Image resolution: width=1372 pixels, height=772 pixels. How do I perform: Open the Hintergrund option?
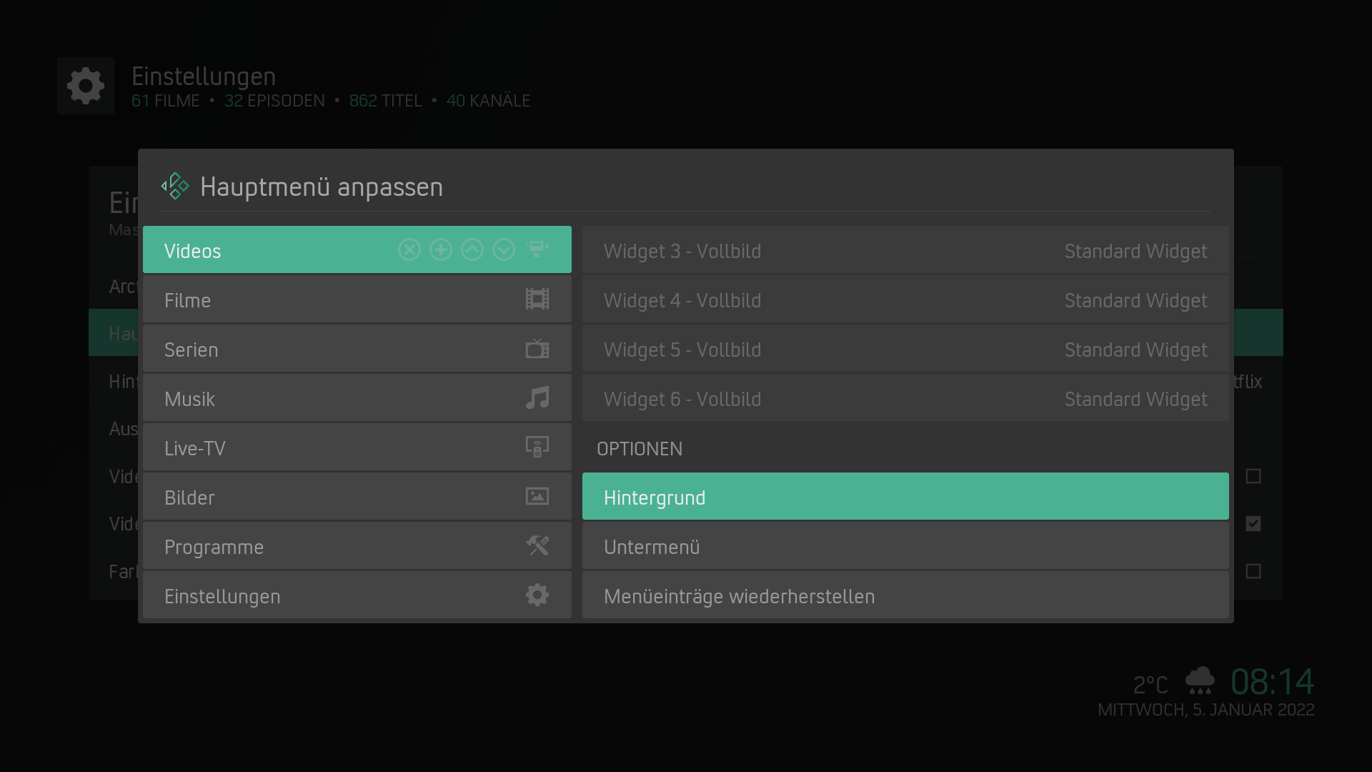click(x=905, y=496)
